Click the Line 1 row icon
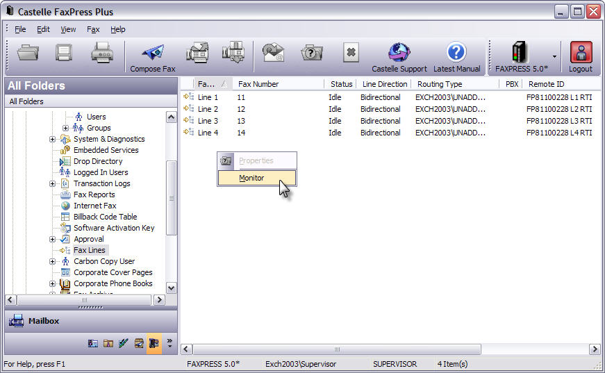 click(189, 97)
